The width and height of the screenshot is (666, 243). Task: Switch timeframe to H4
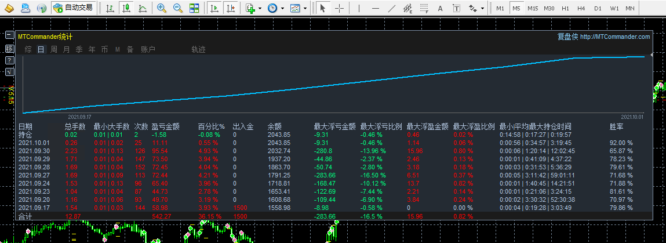point(581,8)
